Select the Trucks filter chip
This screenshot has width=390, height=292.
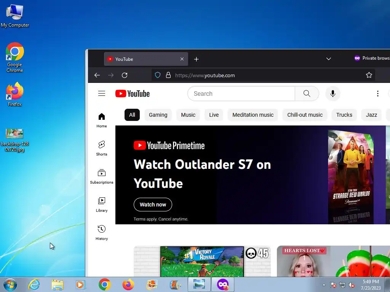pyautogui.click(x=344, y=115)
